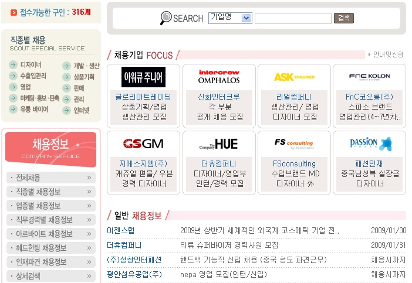Click the arrow icon next to 인터넷
The width and height of the screenshot is (412, 283).
point(66,110)
